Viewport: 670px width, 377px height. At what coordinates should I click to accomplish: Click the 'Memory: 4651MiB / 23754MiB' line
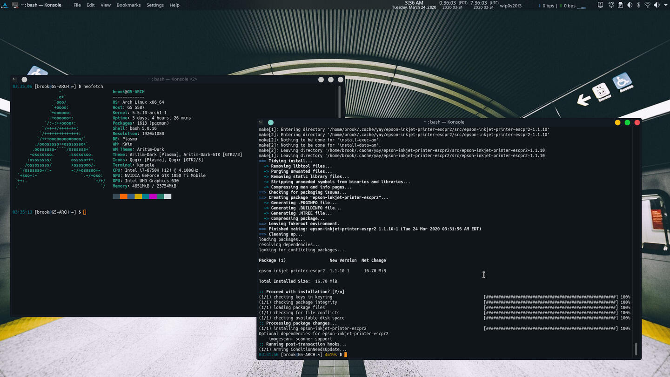pos(144,186)
